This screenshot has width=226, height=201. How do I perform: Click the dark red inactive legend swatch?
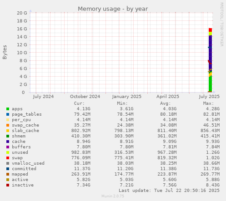point(8,185)
